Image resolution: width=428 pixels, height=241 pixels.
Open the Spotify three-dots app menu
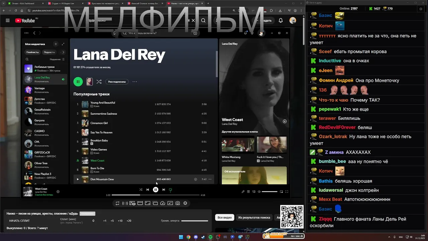(x=26, y=33)
